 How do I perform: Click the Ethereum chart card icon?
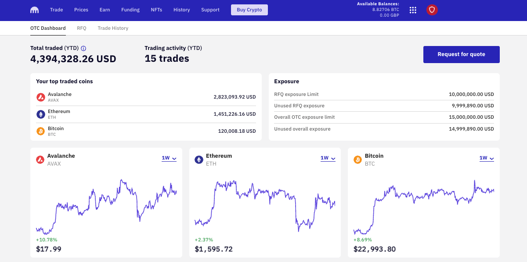coord(199,160)
